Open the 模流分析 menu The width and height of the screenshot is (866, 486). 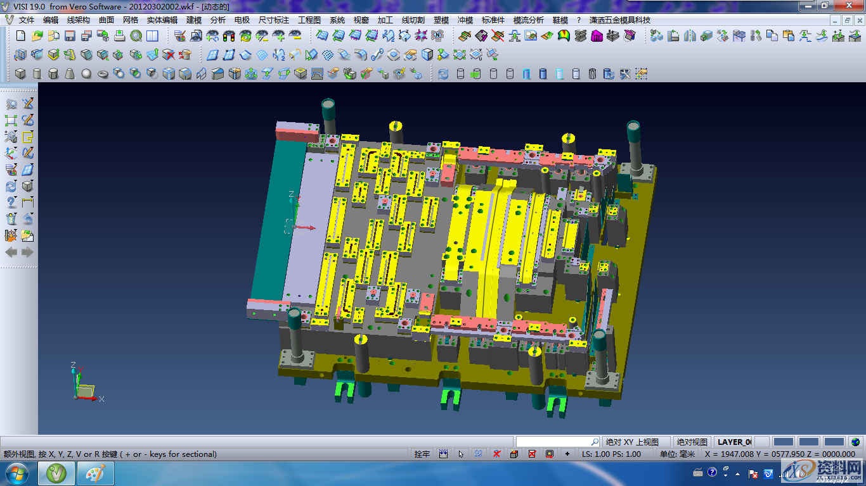pyautogui.click(x=528, y=20)
